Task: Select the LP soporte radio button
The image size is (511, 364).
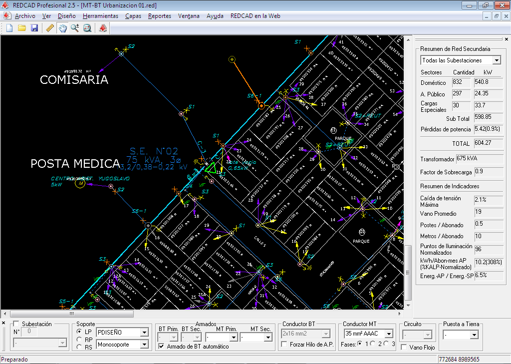Action: click(79, 332)
